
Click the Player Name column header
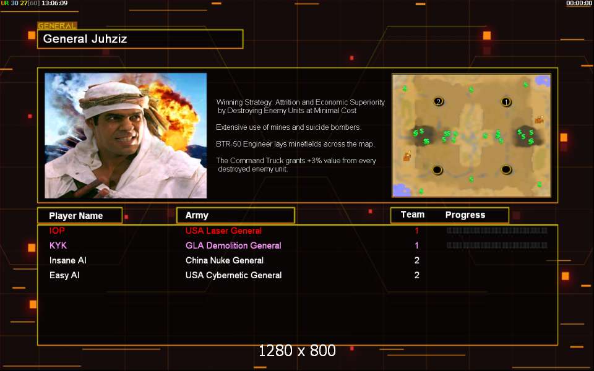(x=80, y=215)
